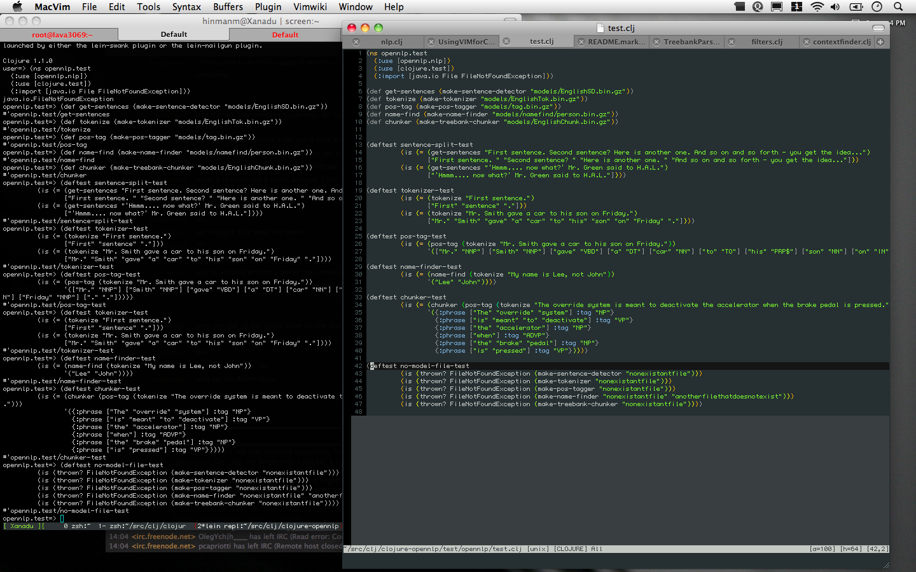Close the filters.clj tab
Viewport: 916px width, 572px height.
[732, 42]
